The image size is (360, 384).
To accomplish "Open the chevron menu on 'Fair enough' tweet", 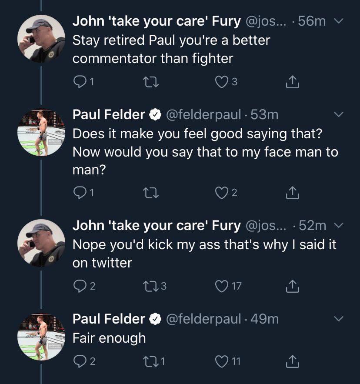I will coord(339,319).
